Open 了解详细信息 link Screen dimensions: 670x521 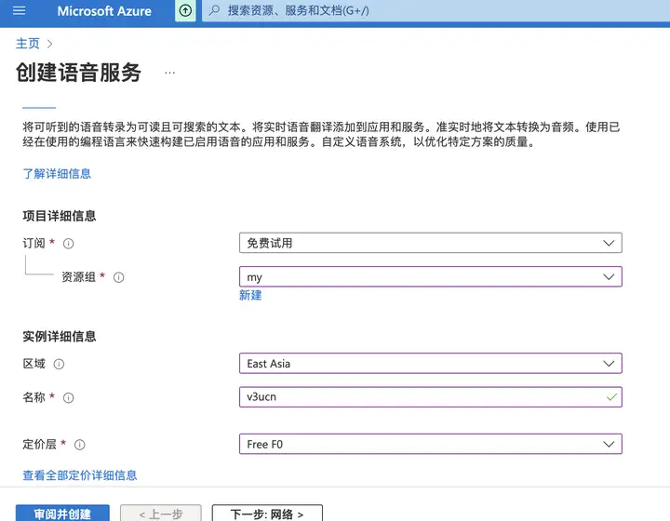pos(57,173)
